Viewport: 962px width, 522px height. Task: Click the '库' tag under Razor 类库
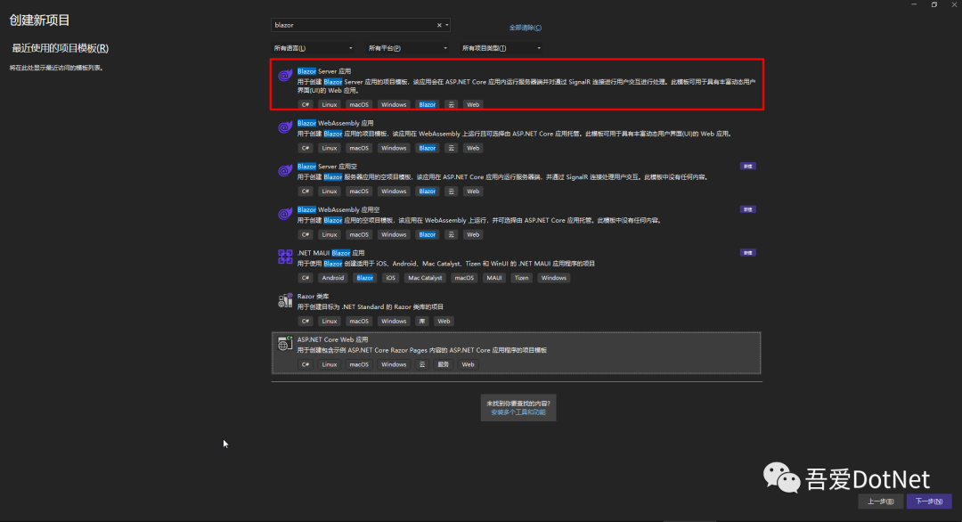pyautogui.click(x=421, y=322)
